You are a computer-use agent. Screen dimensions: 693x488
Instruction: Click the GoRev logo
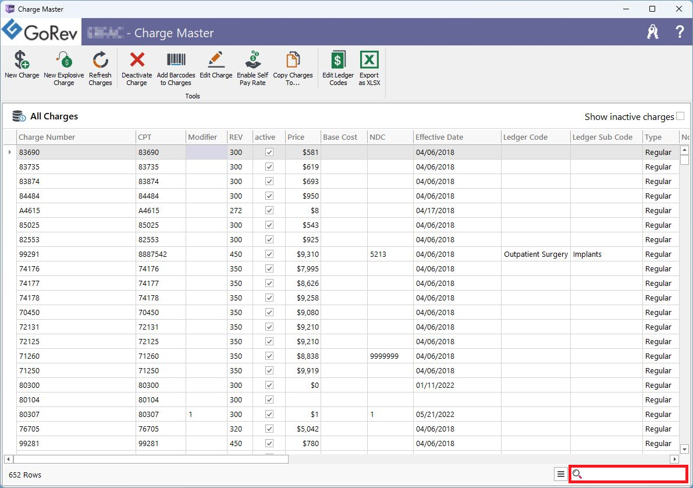(41, 31)
